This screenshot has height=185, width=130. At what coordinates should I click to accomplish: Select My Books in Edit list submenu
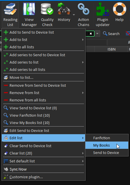107,145
